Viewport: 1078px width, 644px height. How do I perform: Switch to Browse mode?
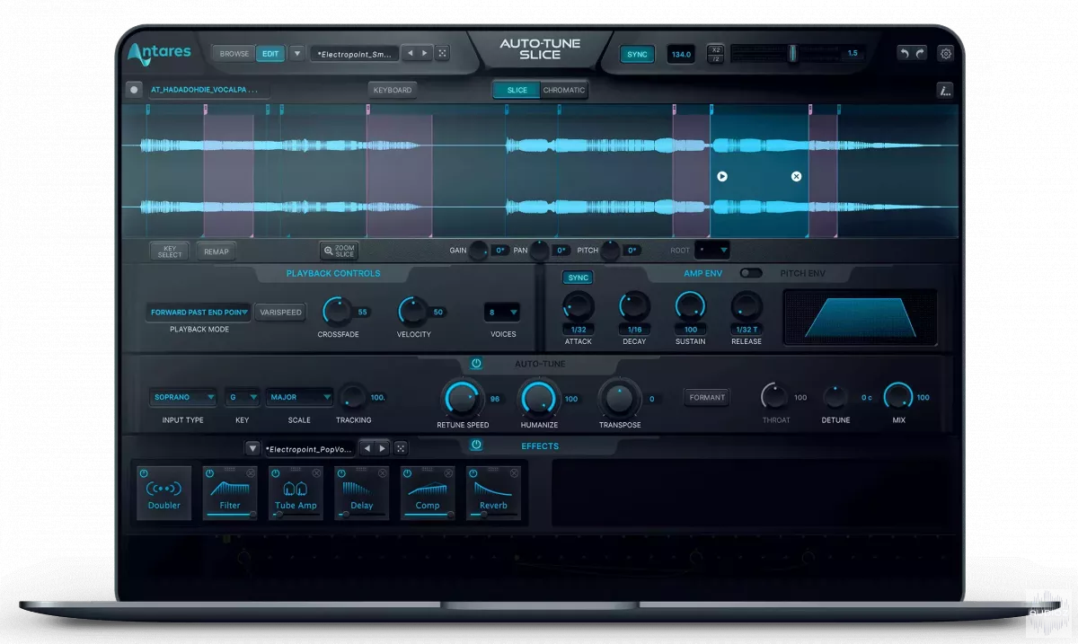coord(234,54)
